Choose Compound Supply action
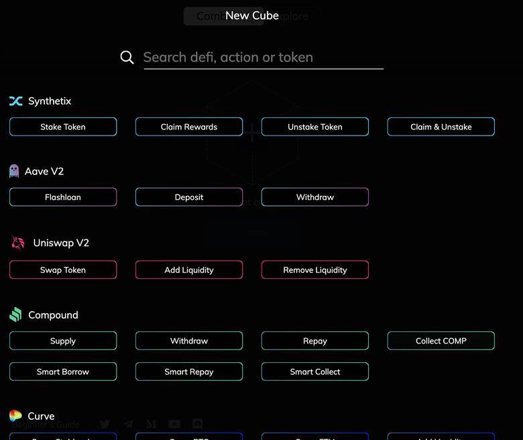The height and width of the screenshot is (440, 523). (x=63, y=341)
